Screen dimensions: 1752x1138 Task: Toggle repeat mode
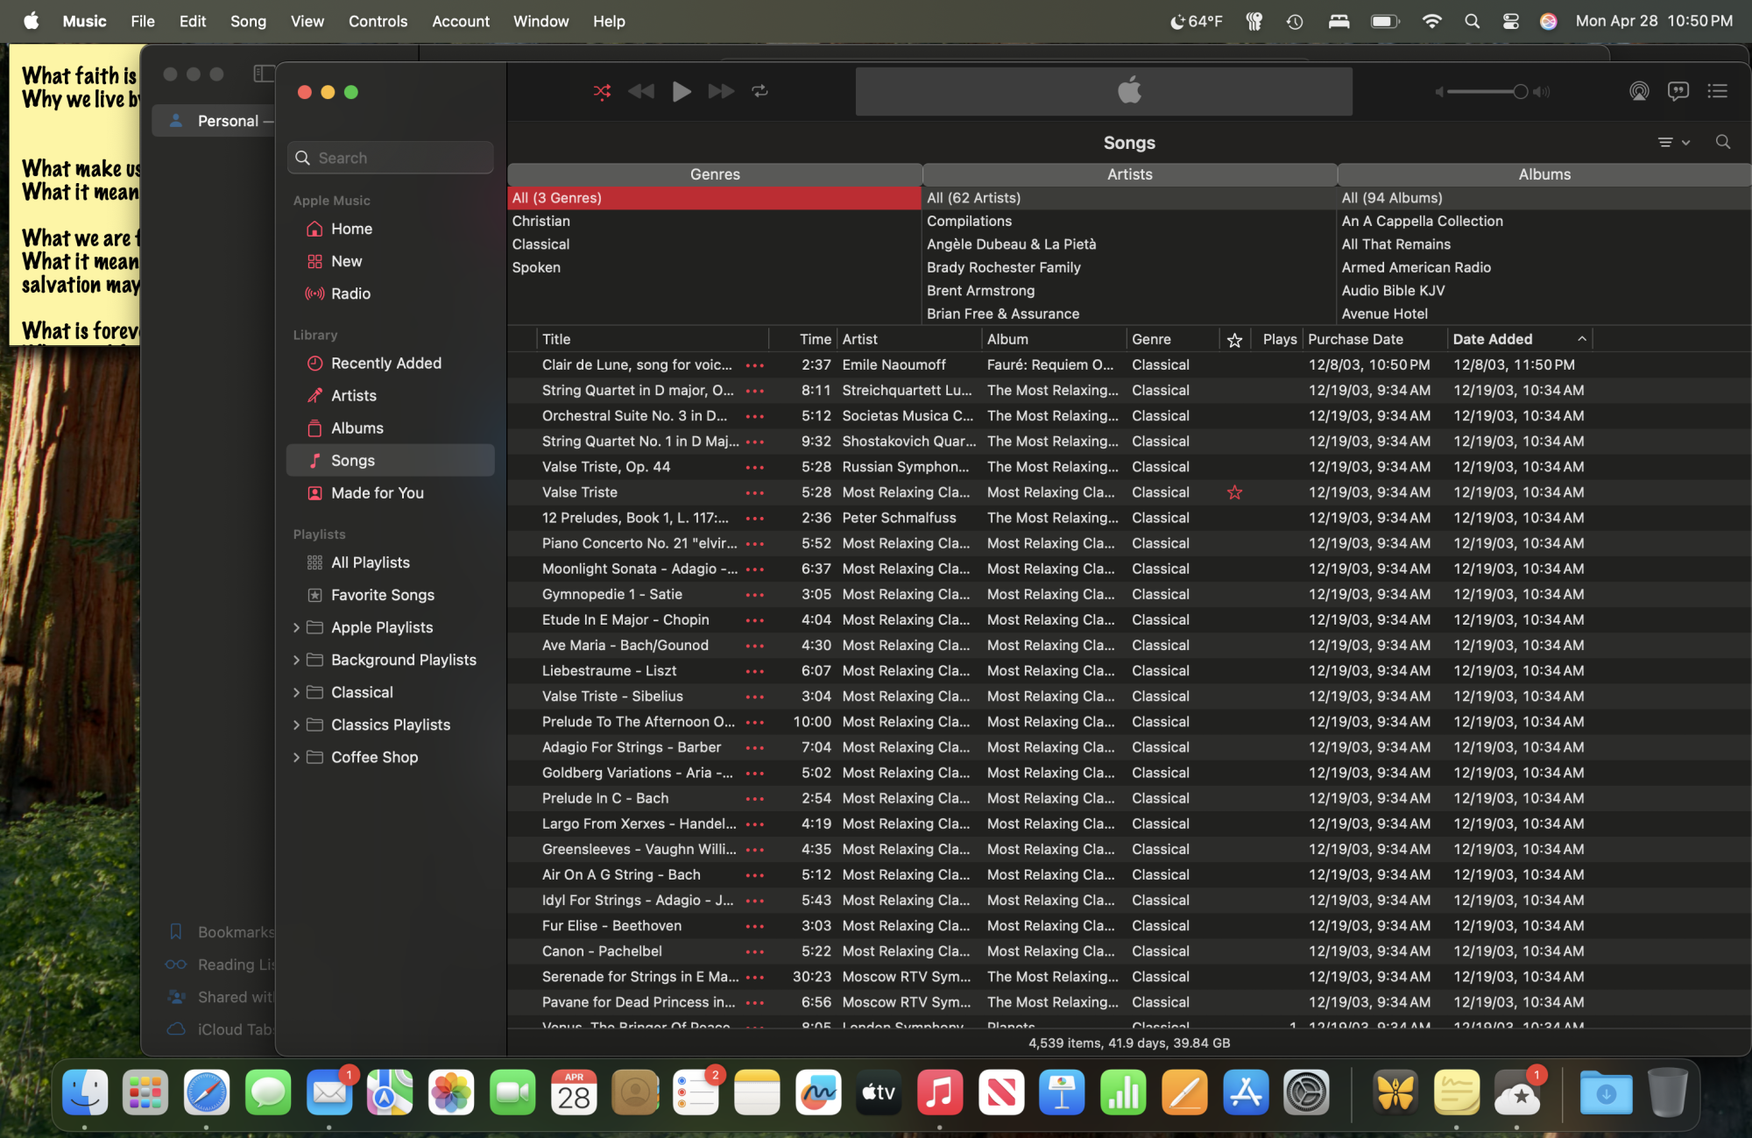point(759,91)
